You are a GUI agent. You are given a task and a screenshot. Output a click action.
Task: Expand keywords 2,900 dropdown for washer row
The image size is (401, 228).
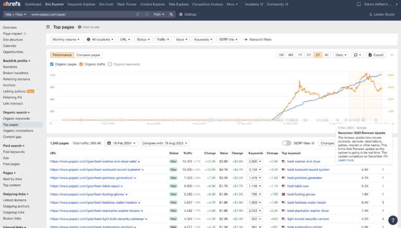(255, 161)
